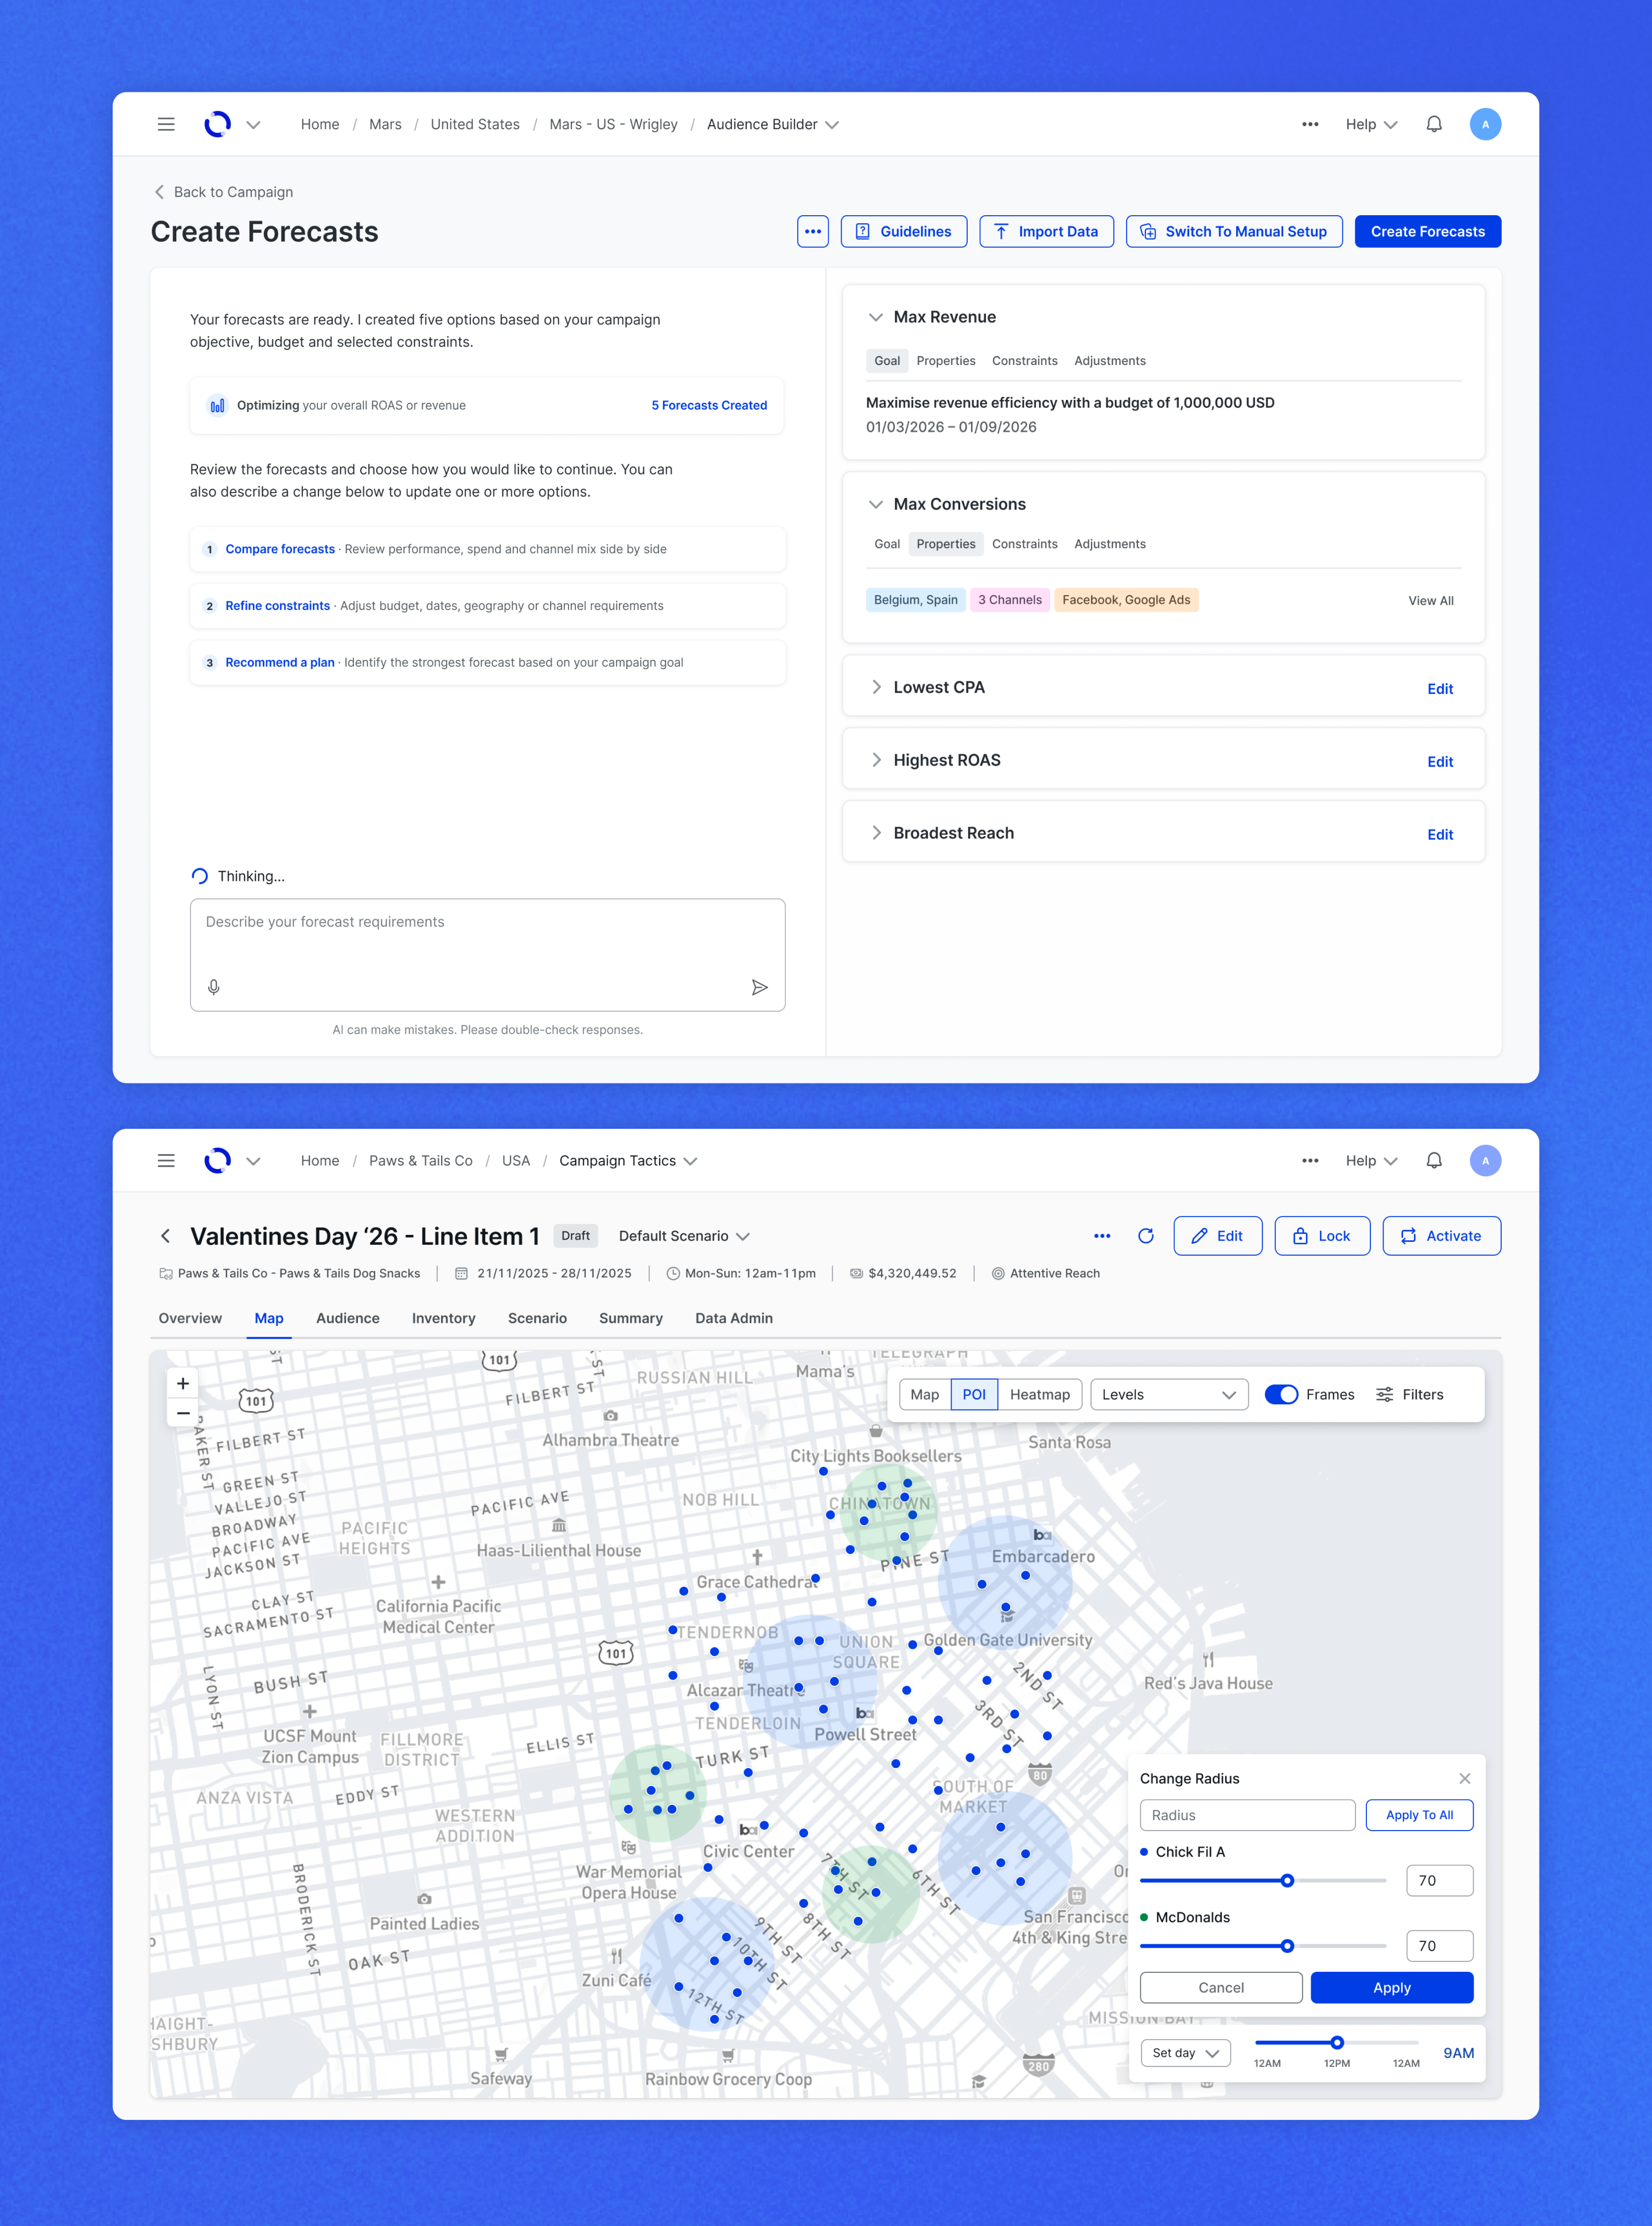Click the Activate button

[1441, 1236]
